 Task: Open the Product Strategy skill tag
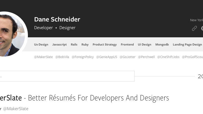point(104,44)
